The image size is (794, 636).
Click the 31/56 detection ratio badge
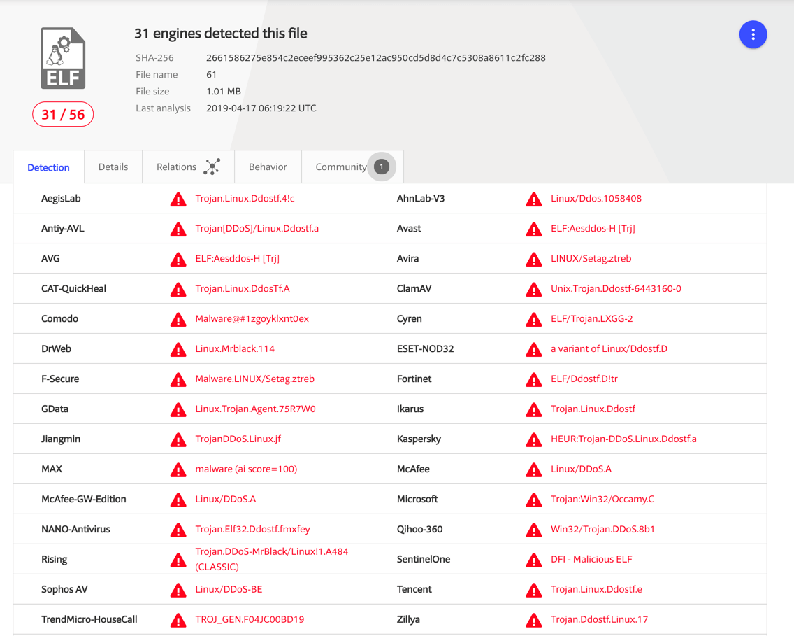coord(63,114)
